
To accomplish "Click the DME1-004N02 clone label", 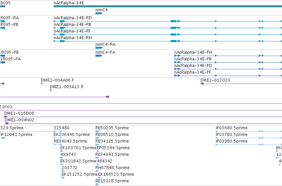I will pos(20,120).
